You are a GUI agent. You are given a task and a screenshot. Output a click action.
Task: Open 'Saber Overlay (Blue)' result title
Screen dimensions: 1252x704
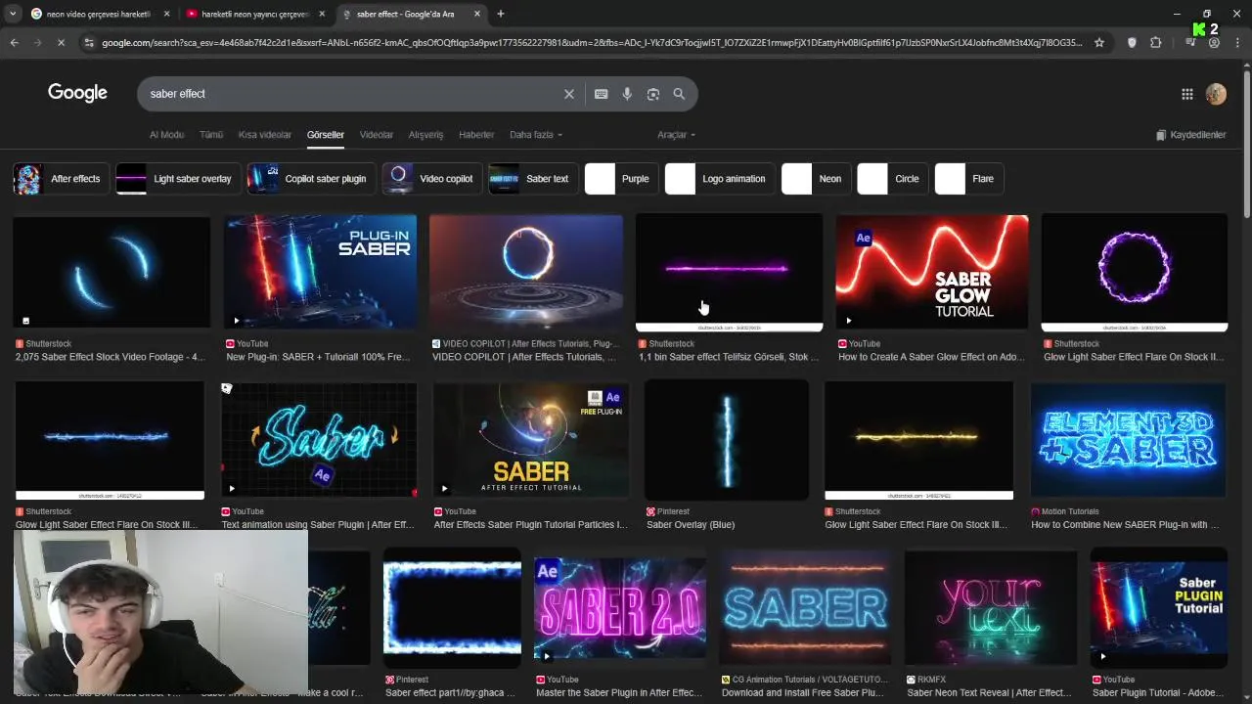(x=691, y=525)
